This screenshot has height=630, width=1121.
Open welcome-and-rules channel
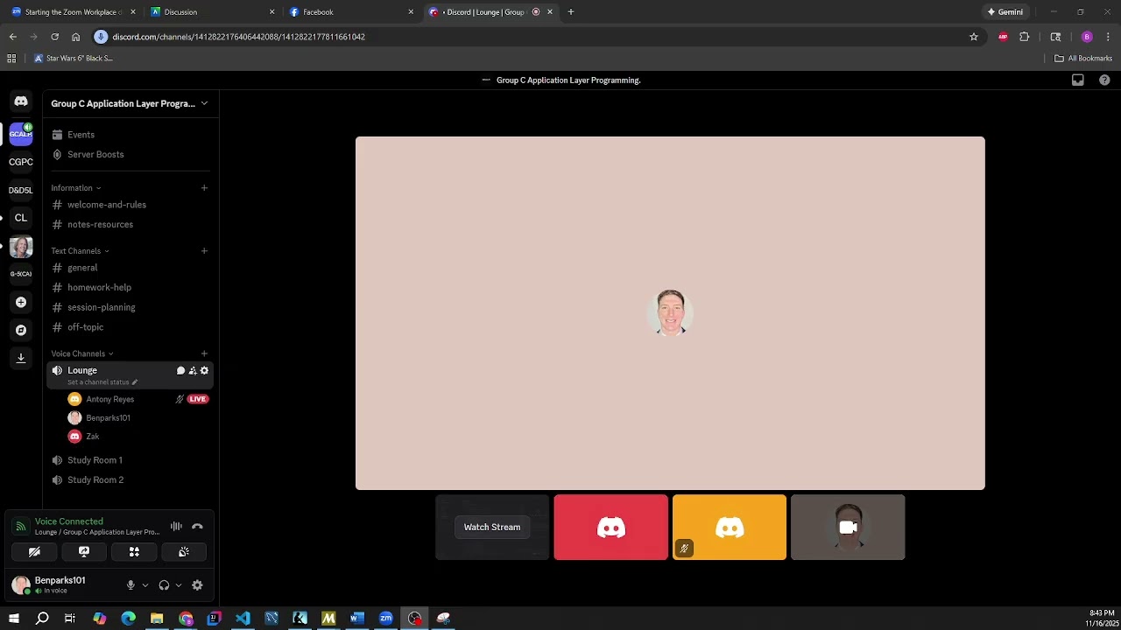click(130, 205)
